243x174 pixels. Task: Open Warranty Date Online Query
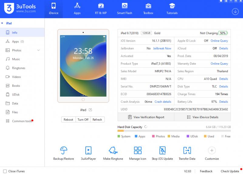(x=219, y=64)
